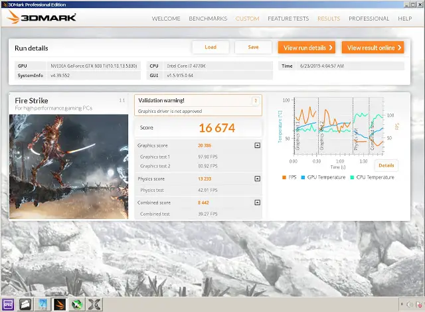This screenshot has width=425, height=312.
Task: Collapse the Graphics score section
Action: click(257, 145)
